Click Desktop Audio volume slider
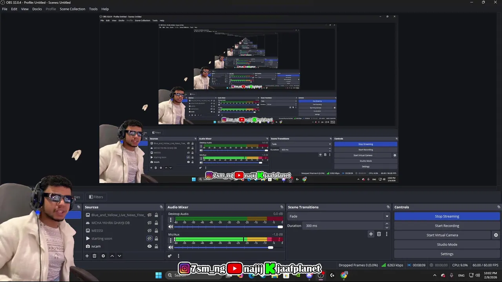Screen dimensions: 502x282 point(229,227)
